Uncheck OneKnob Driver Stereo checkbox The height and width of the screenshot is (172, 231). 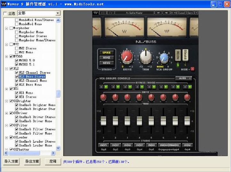[x=17, y=117]
